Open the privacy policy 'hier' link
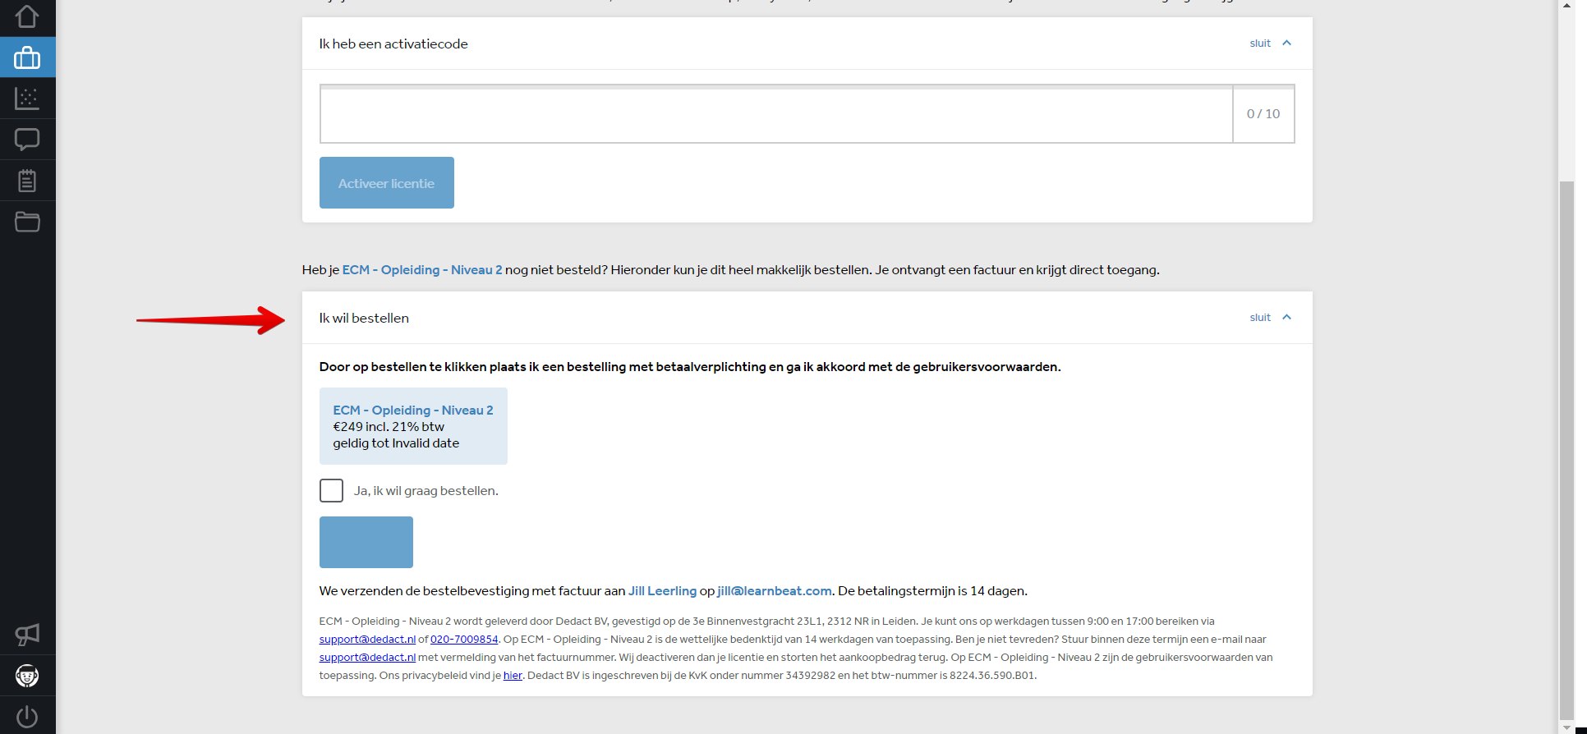 513,676
